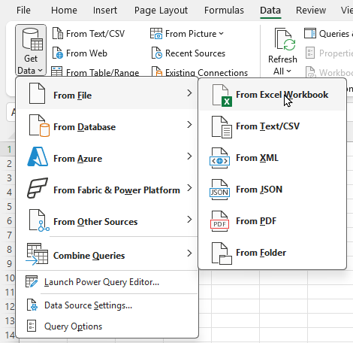
Task: Open the Refresh All dropdown arrow
Action: click(x=288, y=71)
